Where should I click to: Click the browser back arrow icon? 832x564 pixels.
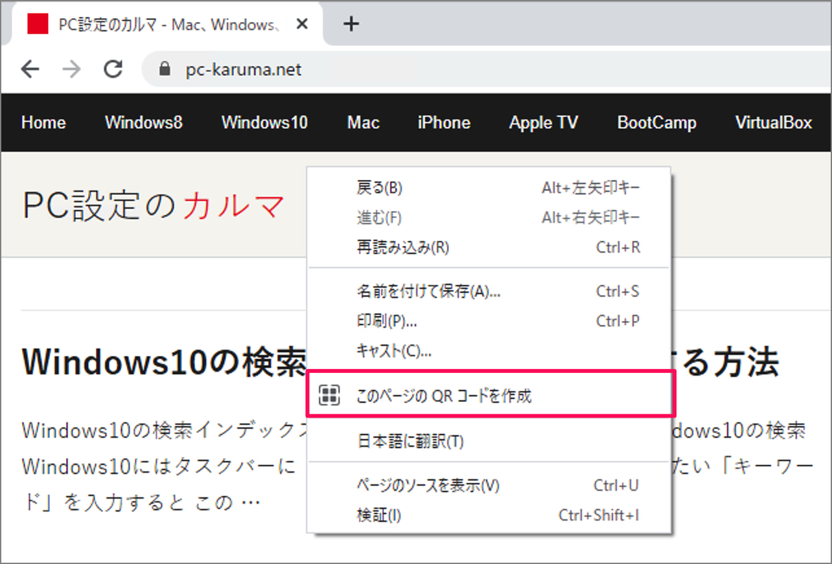click(30, 69)
